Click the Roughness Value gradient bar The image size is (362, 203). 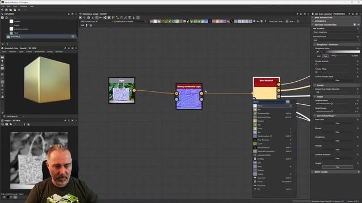[341, 52]
